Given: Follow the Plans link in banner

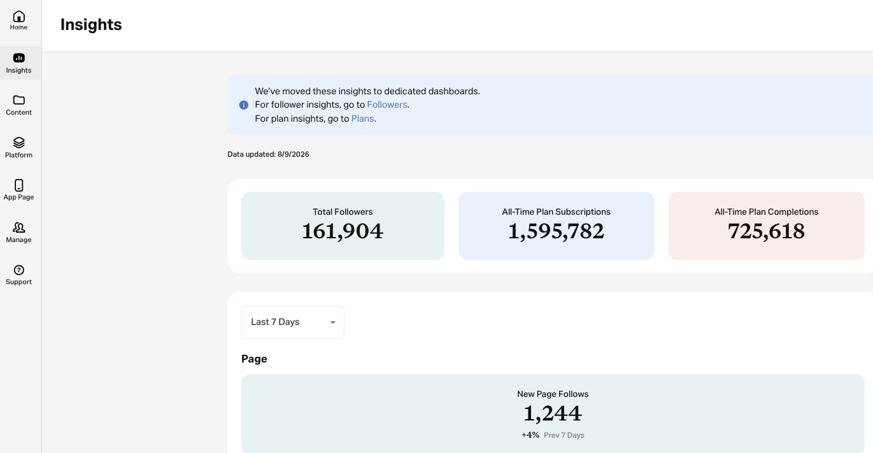Looking at the screenshot, I should click(362, 119).
